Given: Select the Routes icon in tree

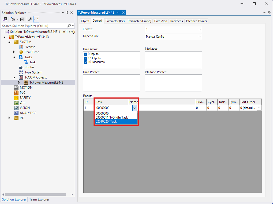Looking at the screenshot, I should [21, 67].
